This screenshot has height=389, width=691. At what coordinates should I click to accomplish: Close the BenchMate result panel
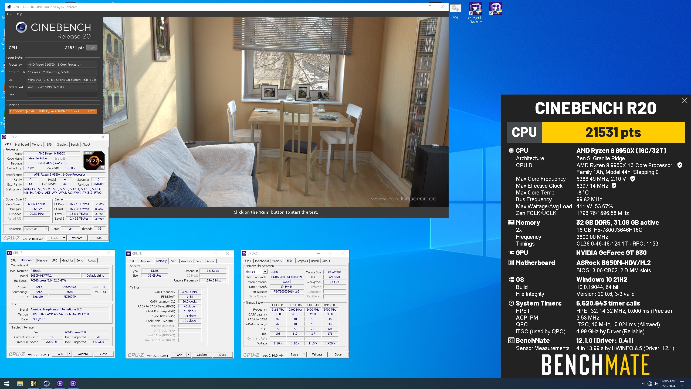pyautogui.click(x=685, y=100)
